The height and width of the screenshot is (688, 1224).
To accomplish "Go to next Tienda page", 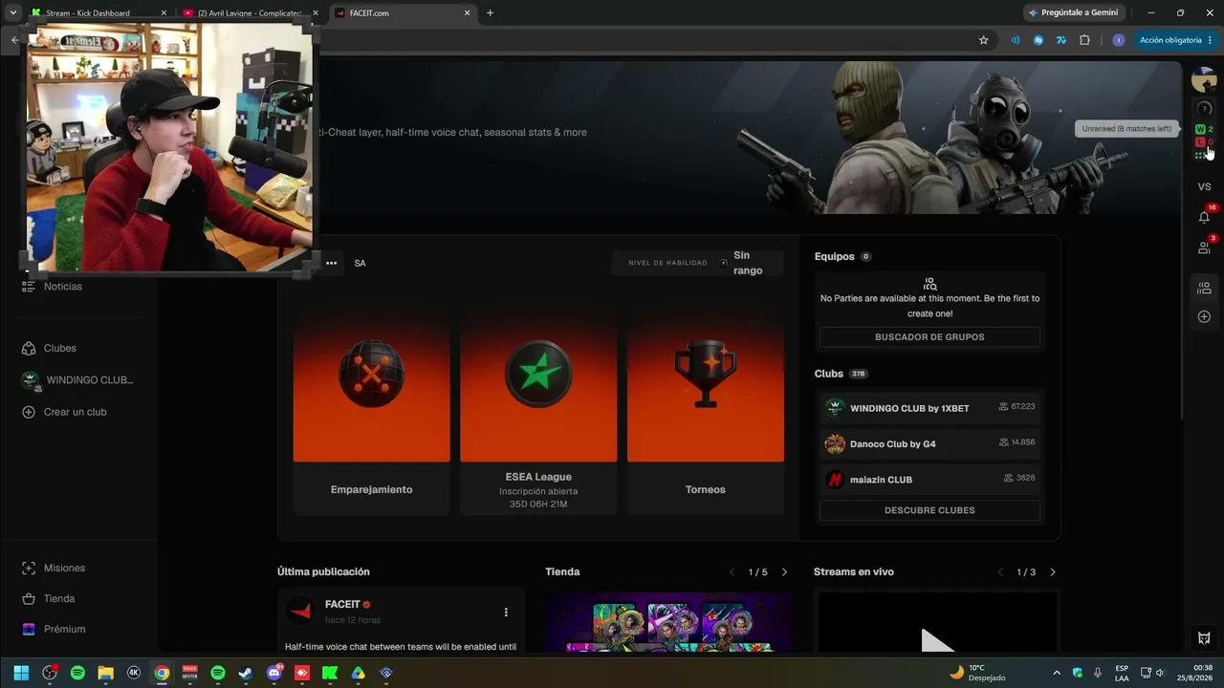I will 784,572.
